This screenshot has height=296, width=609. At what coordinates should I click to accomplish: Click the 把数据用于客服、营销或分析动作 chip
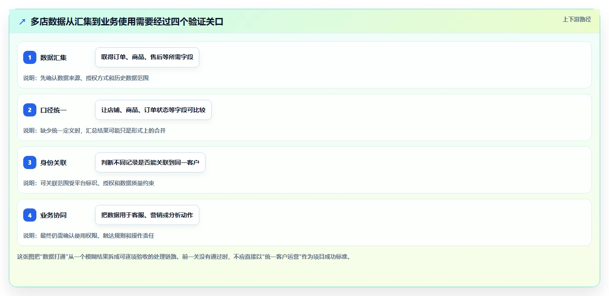click(x=147, y=215)
